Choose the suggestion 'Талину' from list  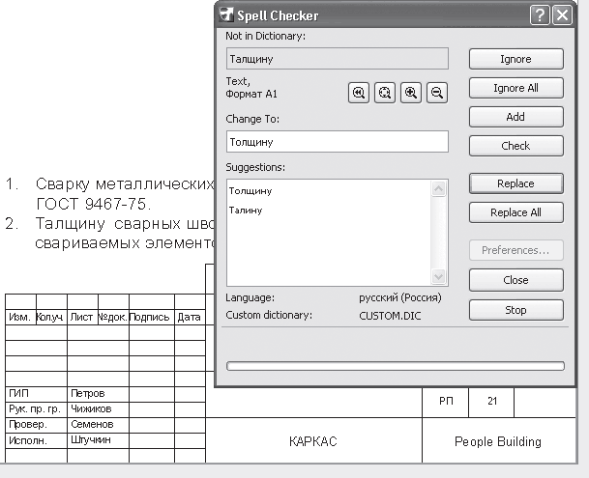tap(246, 210)
